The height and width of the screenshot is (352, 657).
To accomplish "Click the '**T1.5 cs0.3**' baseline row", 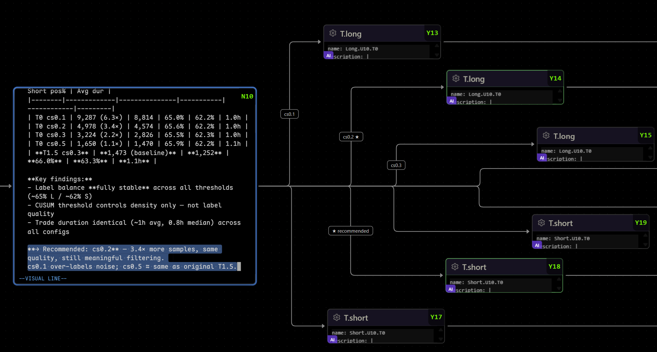I will click(128, 157).
